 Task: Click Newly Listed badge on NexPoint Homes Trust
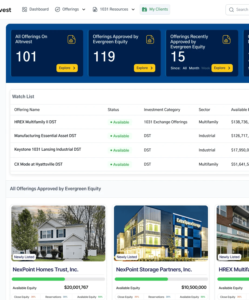(x=24, y=257)
